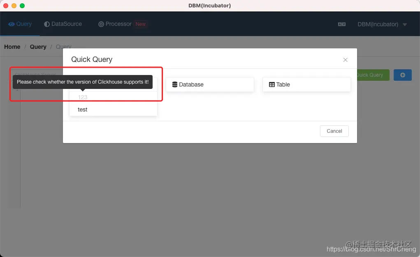Image resolution: width=420 pixels, height=257 pixels.
Task: Click the macOS yellow minimize button
Action: 14,6
